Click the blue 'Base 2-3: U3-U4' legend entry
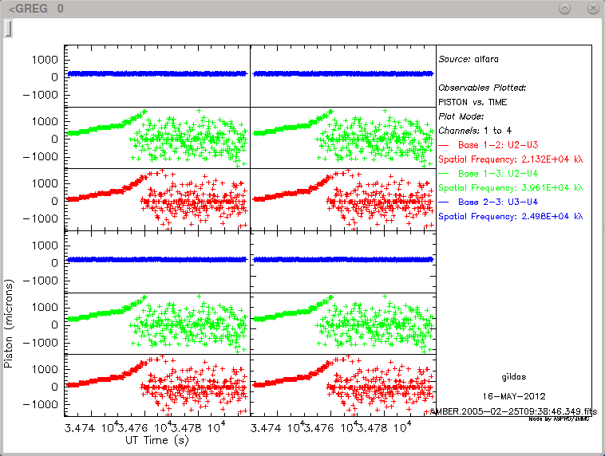This screenshot has height=456, width=605. click(x=501, y=202)
